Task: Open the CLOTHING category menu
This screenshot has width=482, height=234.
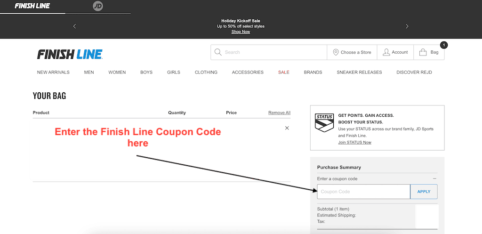Action: point(206,72)
